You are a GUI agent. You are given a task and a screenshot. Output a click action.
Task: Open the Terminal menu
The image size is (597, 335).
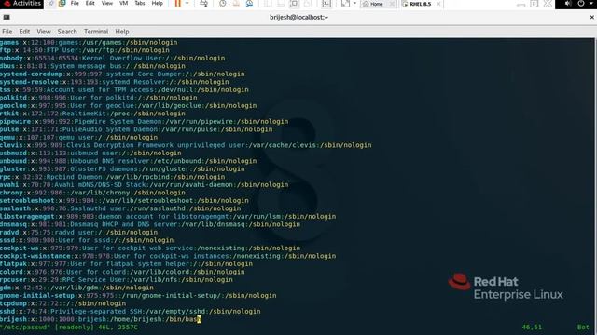click(x=96, y=32)
